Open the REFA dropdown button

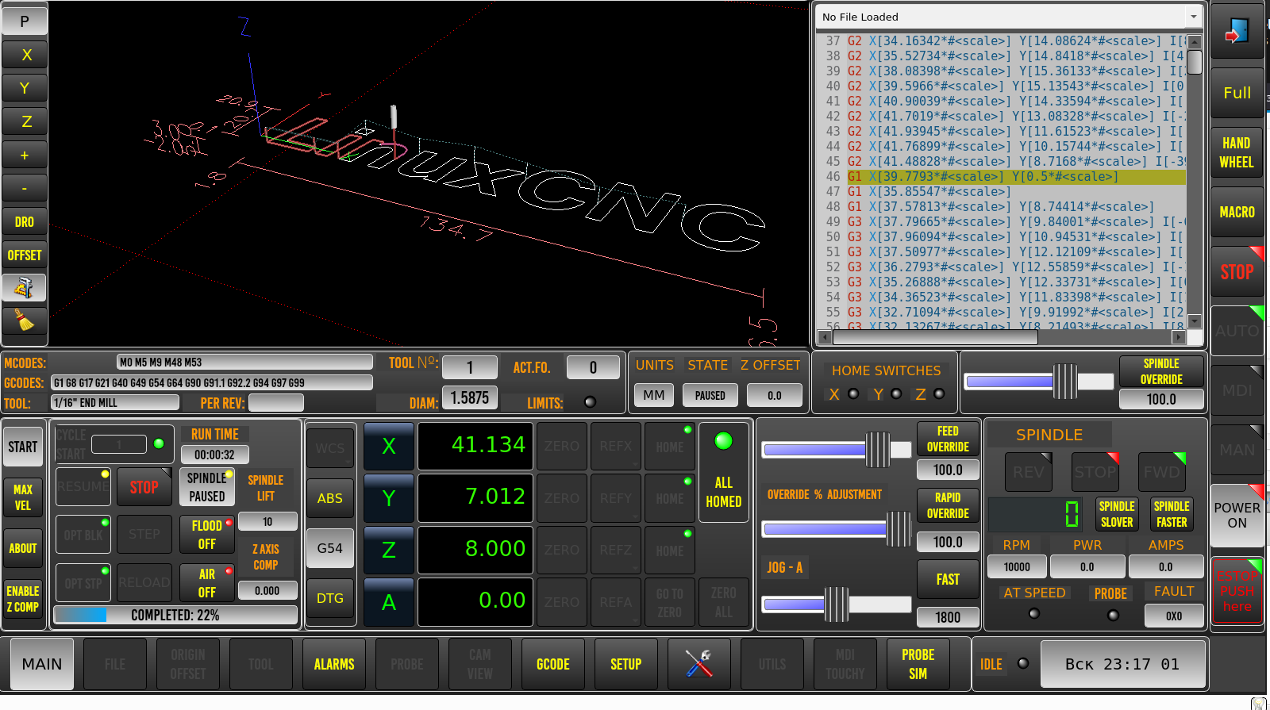(616, 602)
